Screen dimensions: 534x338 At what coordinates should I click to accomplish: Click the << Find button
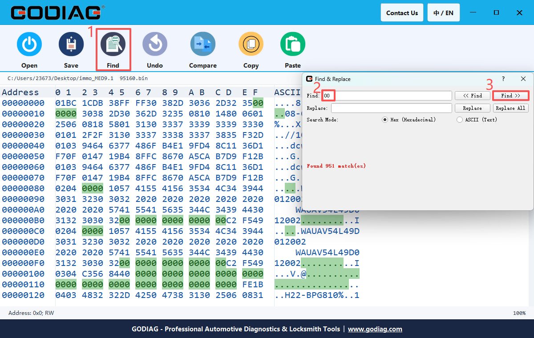pyautogui.click(x=473, y=96)
